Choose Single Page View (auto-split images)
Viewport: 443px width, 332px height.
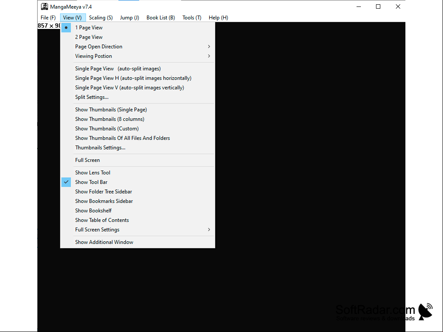click(x=137, y=69)
